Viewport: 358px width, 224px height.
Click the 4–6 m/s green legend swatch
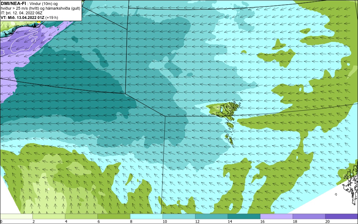(x=81, y=216)
